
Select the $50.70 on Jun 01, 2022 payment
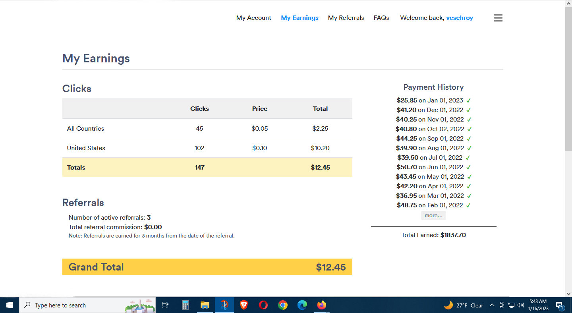[x=433, y=167]
